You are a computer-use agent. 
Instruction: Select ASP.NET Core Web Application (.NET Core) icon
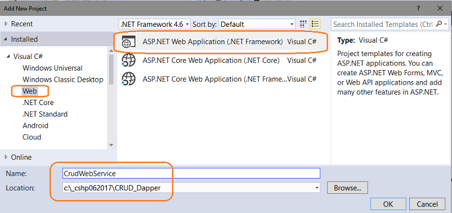[x=128, y=61]
